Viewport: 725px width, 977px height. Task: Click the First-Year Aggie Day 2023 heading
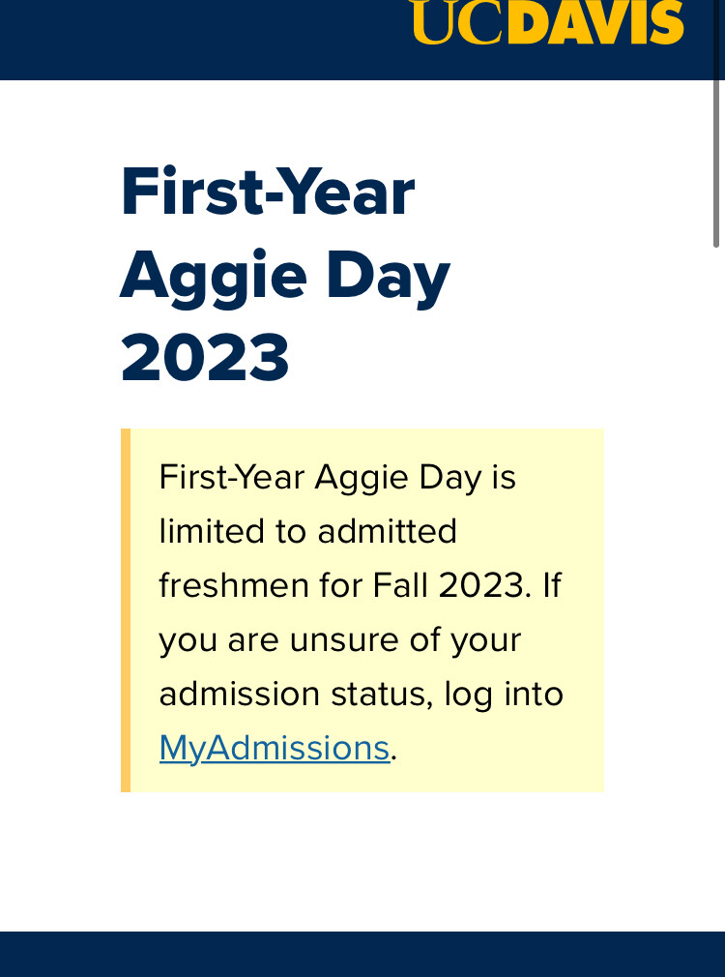[285, 275]
